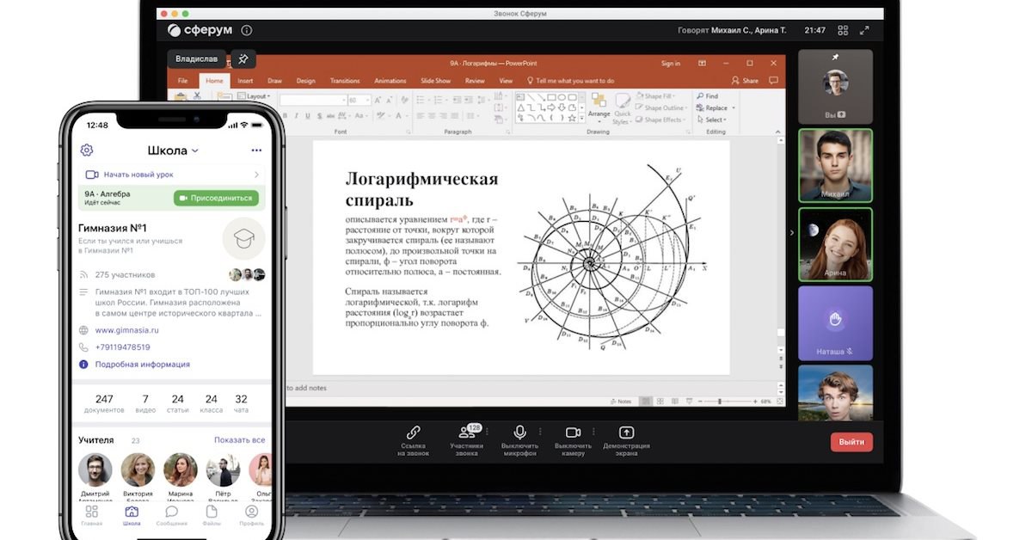Image resolution: width=1032 pixels, height=540 pixels.
Task: Open camera options three-dot menu
Action: (593, 432)
